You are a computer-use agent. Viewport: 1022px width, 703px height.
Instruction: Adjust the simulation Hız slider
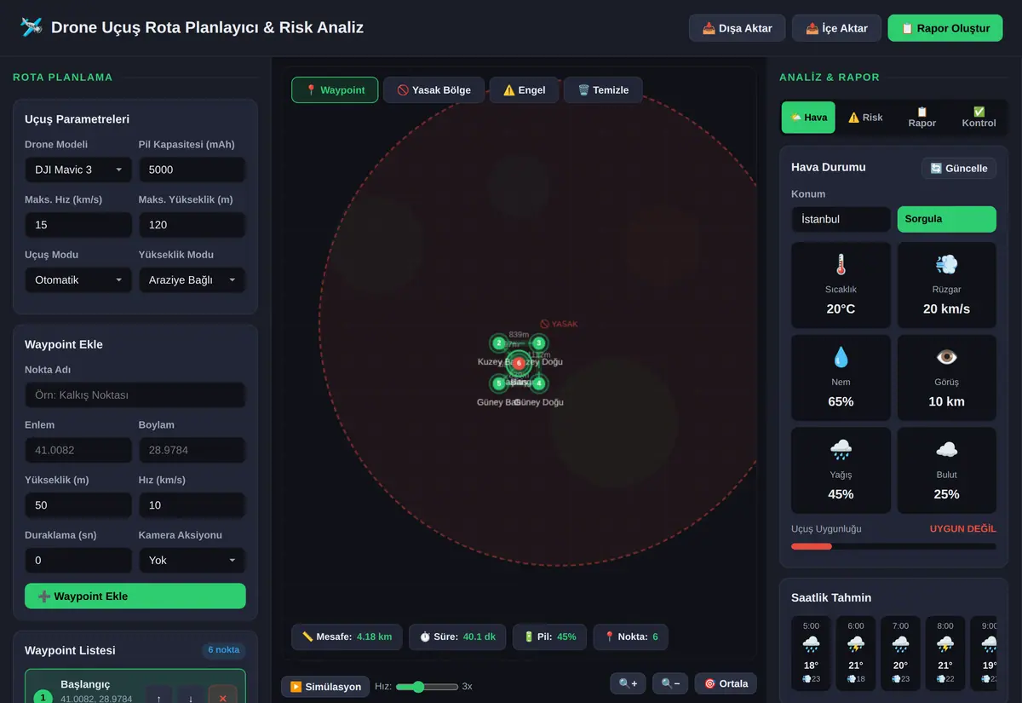coord(427,687)
